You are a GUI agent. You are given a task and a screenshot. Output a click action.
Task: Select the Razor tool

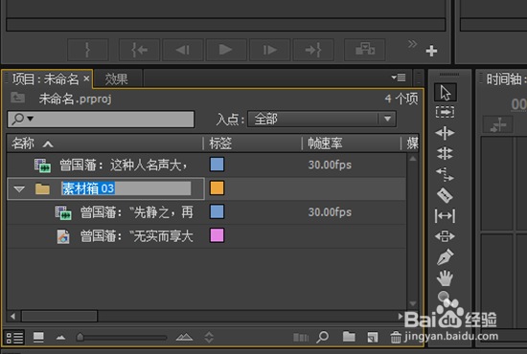(445, 195)
